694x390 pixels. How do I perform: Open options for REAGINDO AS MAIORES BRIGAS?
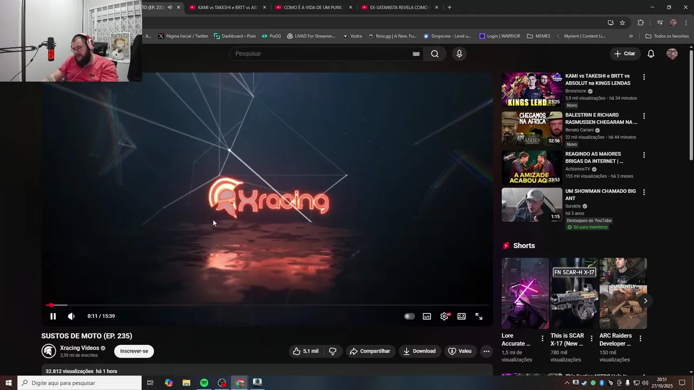(644, 155)
